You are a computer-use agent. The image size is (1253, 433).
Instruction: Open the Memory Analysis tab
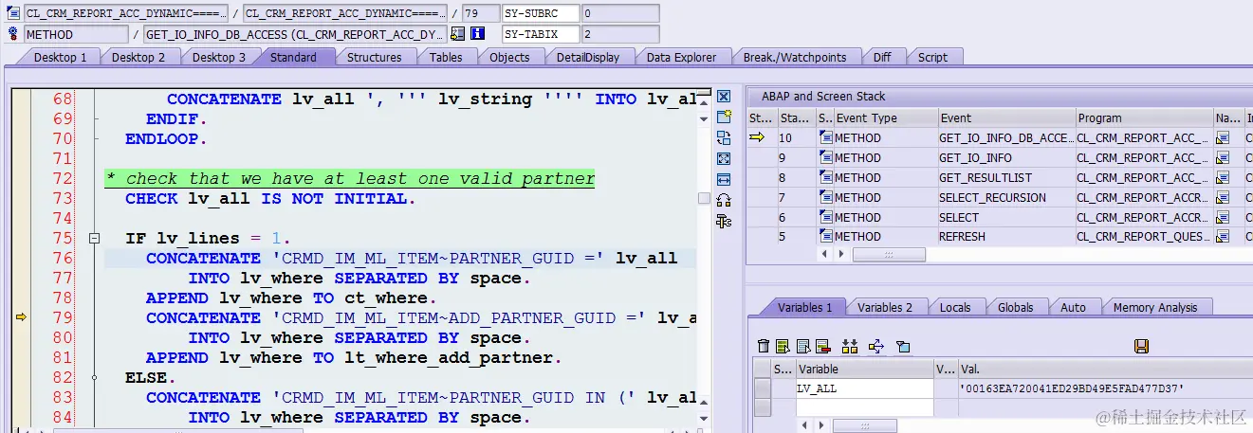pyautogui.click(x=1155, y=307)
